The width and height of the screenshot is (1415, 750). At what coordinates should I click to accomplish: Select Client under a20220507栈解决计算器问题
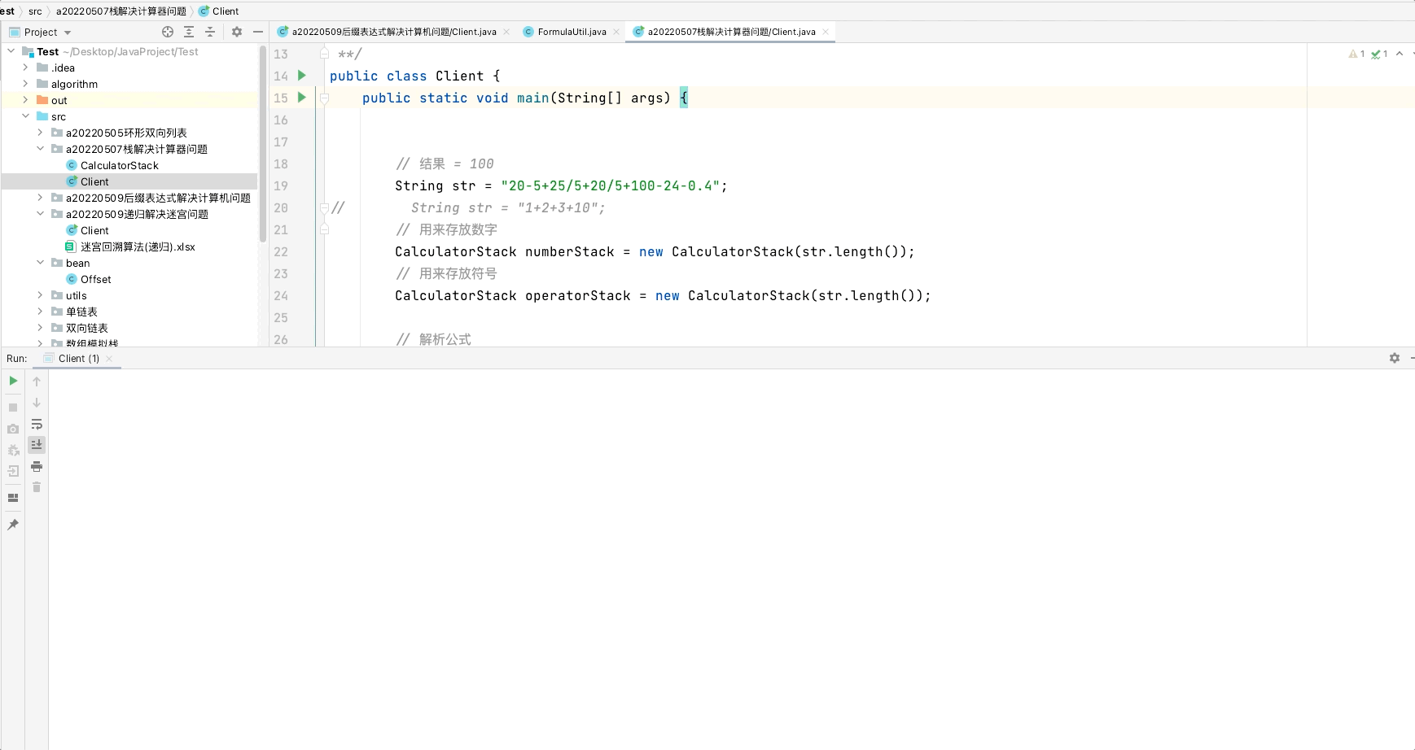point(94,181)
